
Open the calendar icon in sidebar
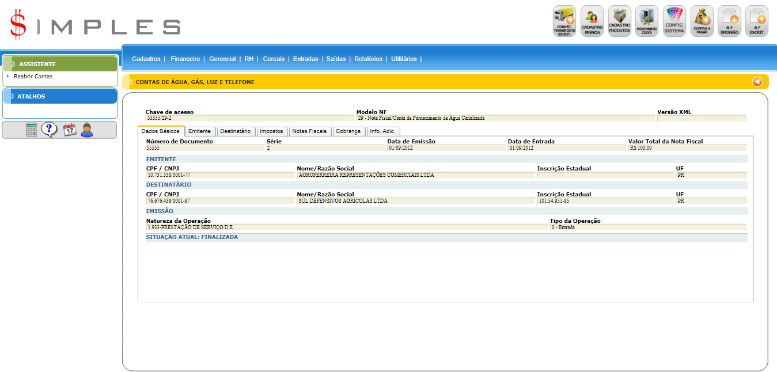(69, 130)
